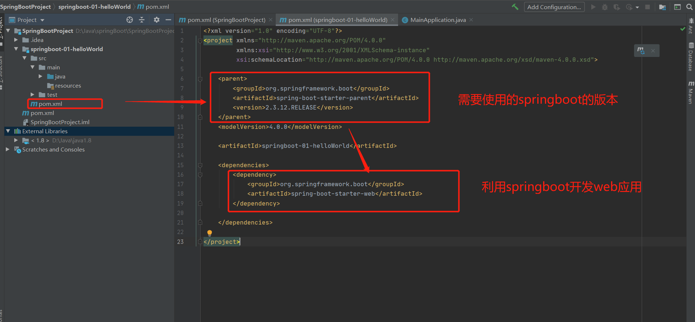Click the Run play icon in toolbar
Screen dimensions: 695x322
(593, 7)
